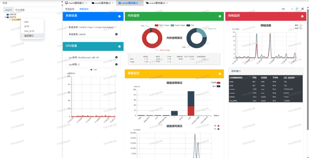This screenshot has width=309, height=158.
Task: Click the dark free-space swatch in disk usage legend
Action: (218, 86)
